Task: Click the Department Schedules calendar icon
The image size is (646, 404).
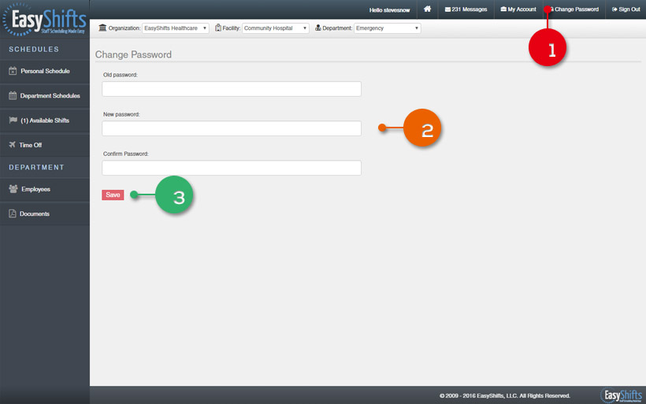Action: click(x=13, y=95)
